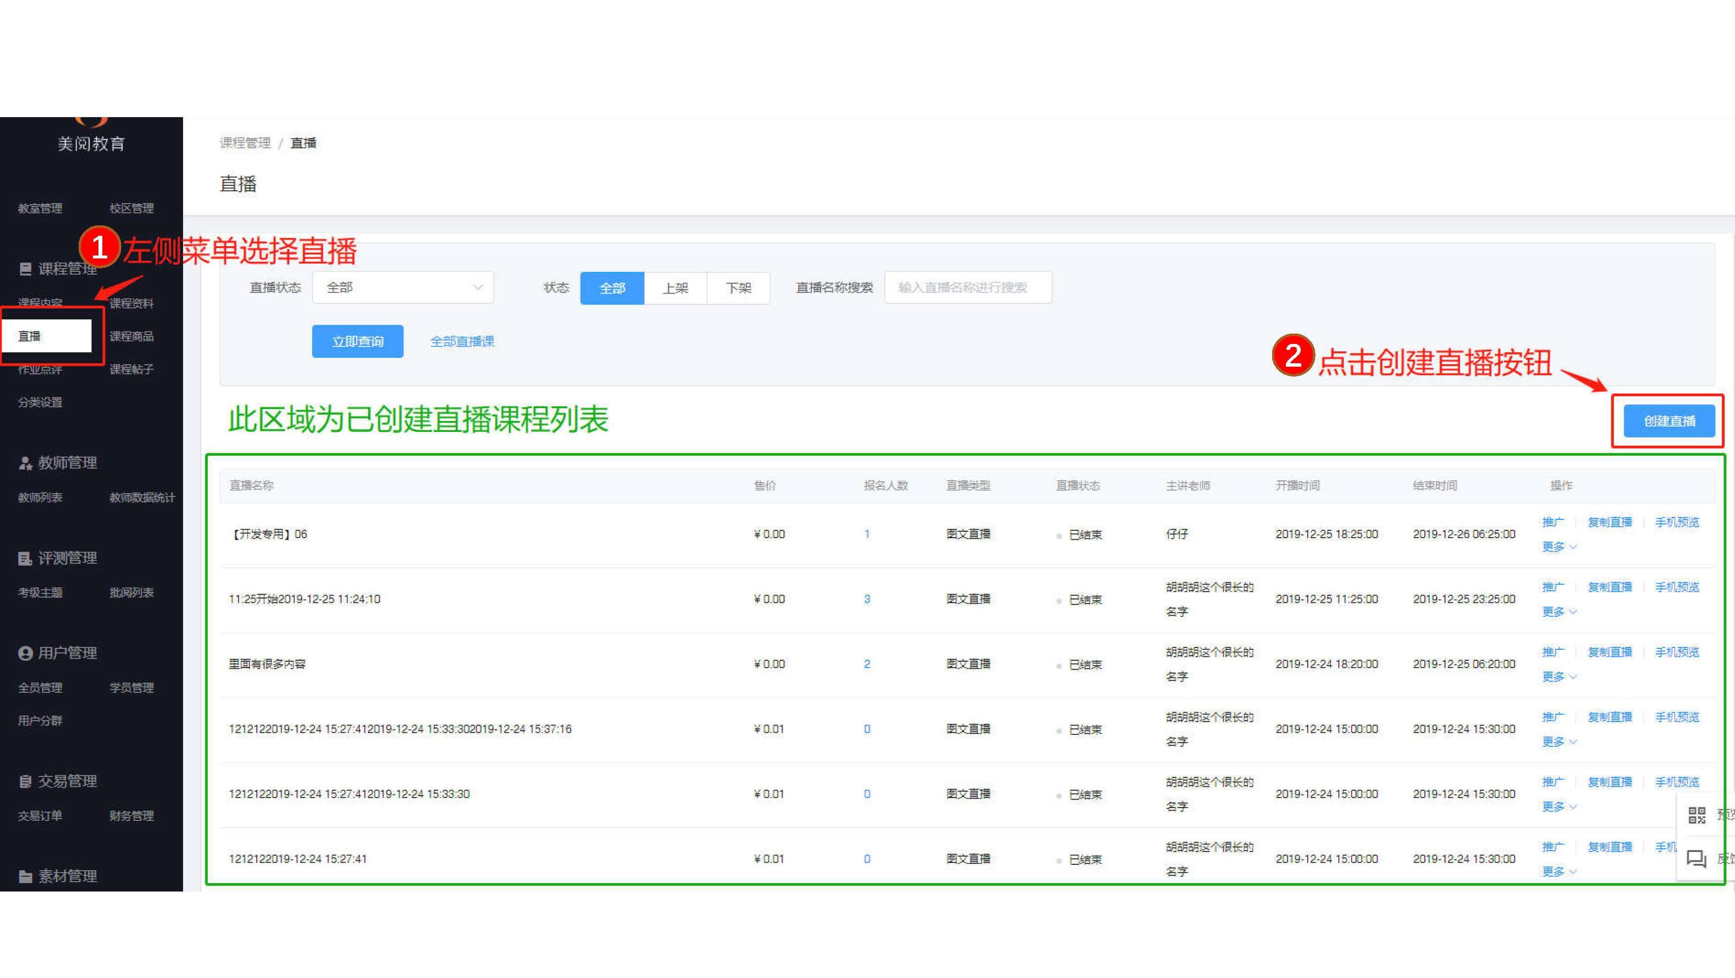The width and height of the screenshot is (1735, 978).
Task: Click the feedback chat bubble icon
Action: pos(1696,859)
